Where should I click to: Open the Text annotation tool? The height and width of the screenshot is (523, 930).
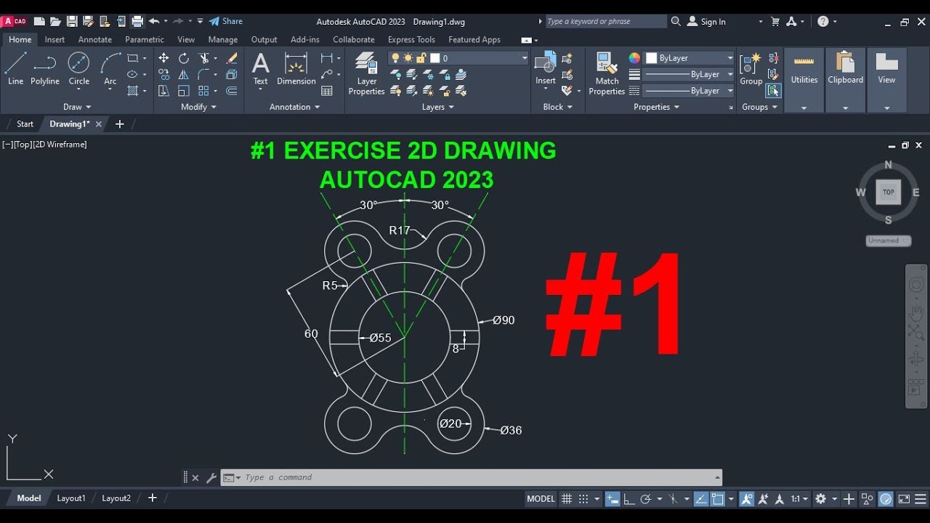(260, 69)
